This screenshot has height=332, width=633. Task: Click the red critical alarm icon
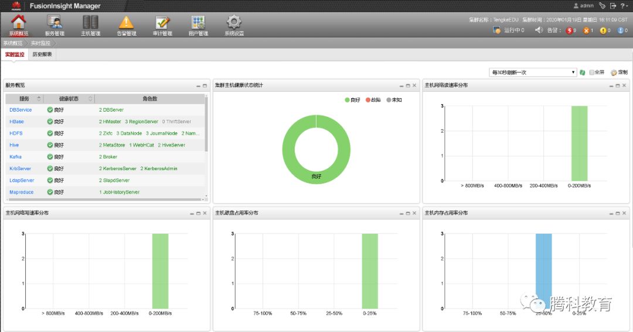click(x=569, y=30)
